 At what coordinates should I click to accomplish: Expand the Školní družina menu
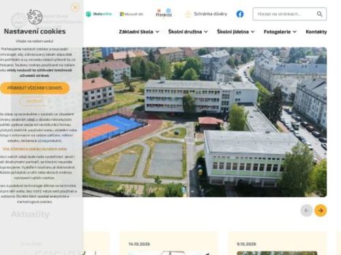tap(188, 32)
